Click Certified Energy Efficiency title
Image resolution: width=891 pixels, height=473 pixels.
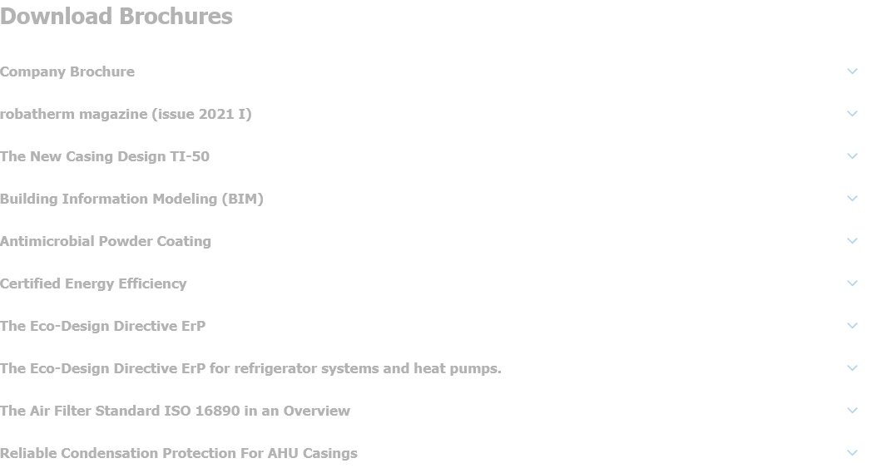click(93, 283)
